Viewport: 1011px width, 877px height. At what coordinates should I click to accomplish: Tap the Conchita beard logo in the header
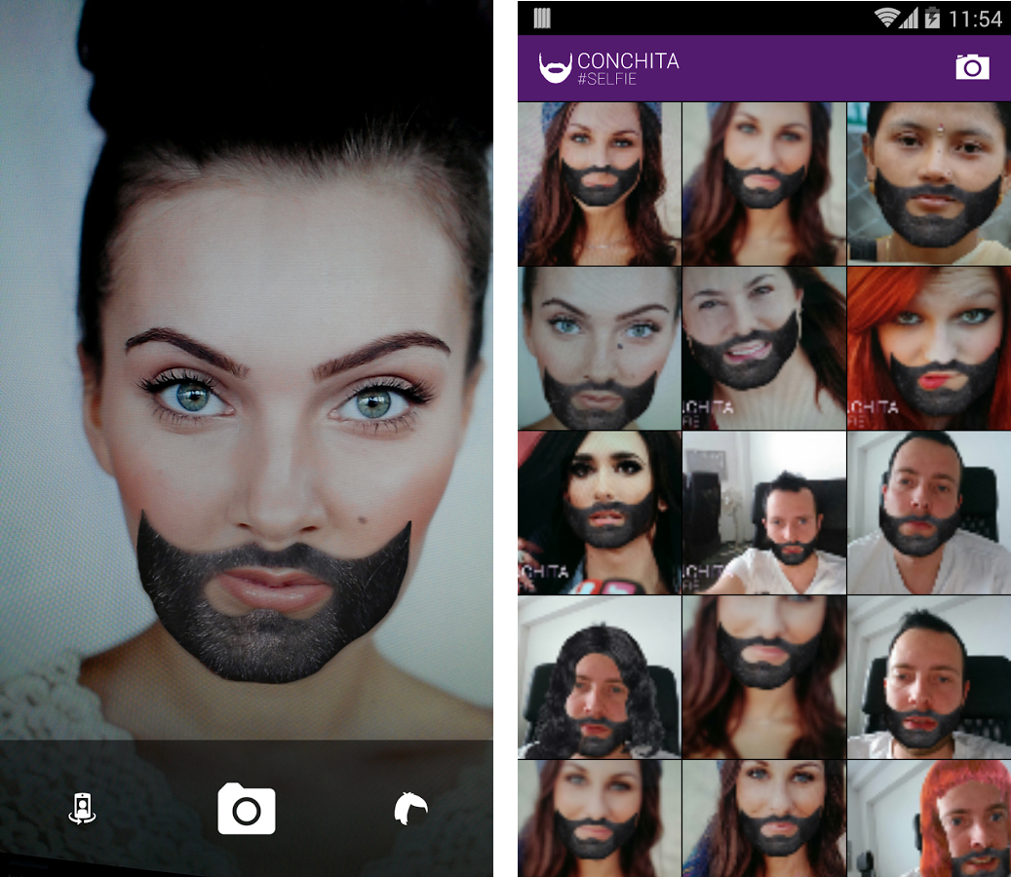555,67
